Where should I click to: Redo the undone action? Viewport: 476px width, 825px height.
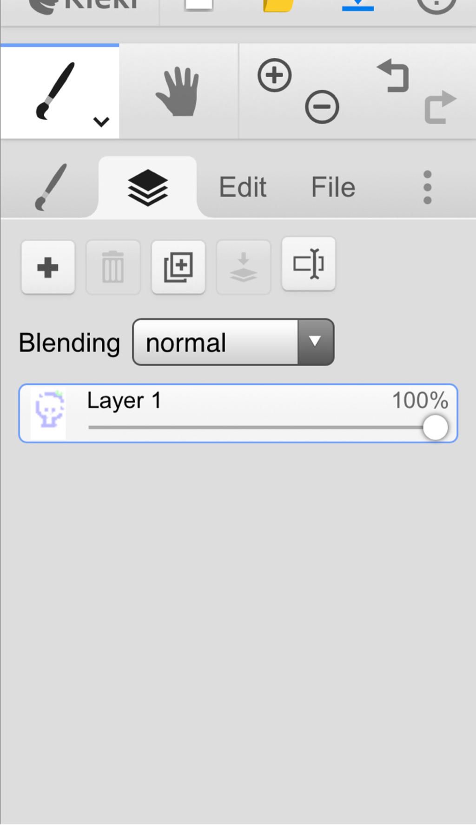[x=440, y=107]
